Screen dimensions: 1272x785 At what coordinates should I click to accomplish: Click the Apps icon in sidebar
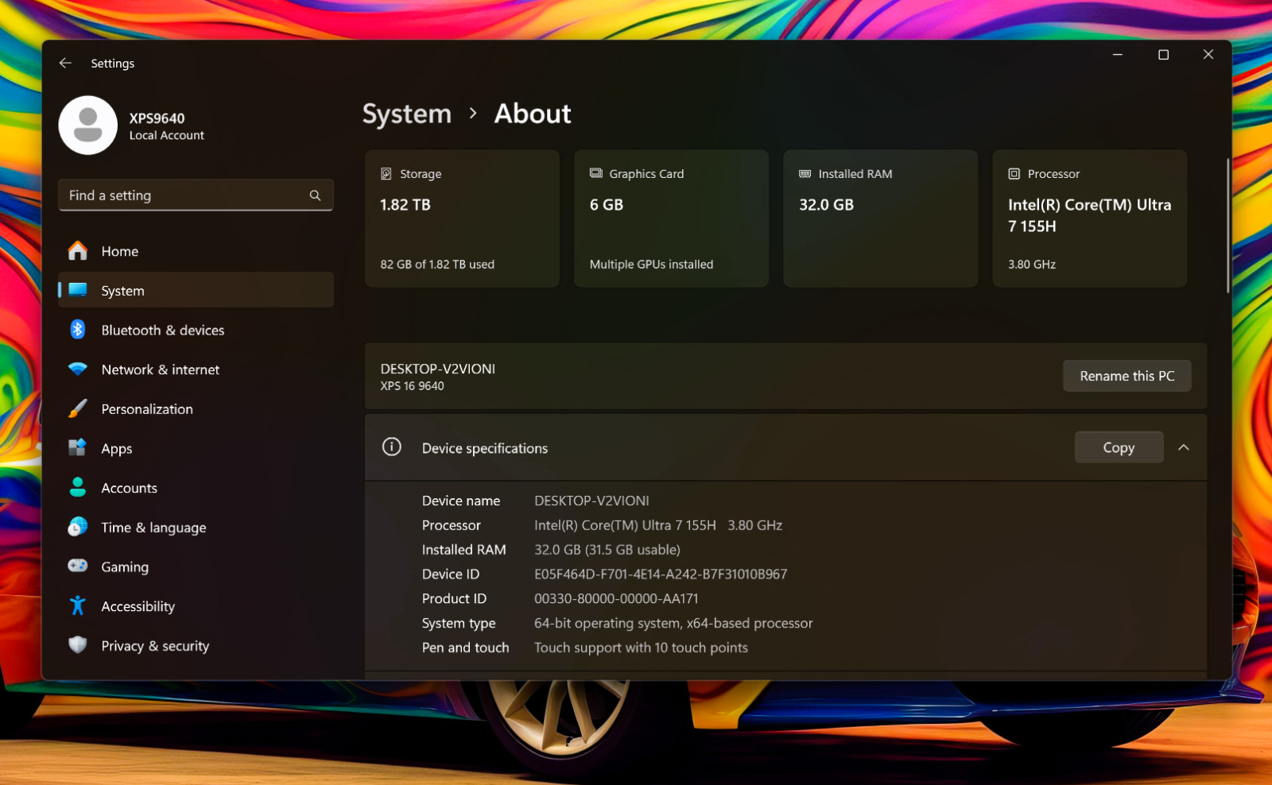(x=77, y=448)
